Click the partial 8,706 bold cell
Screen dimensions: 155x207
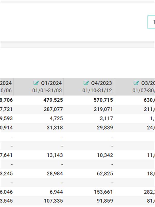click(6, 100)
